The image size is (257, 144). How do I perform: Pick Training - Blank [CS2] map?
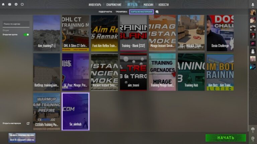coord(134,33)
